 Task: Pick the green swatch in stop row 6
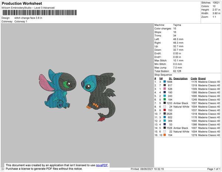click(165, 99)
